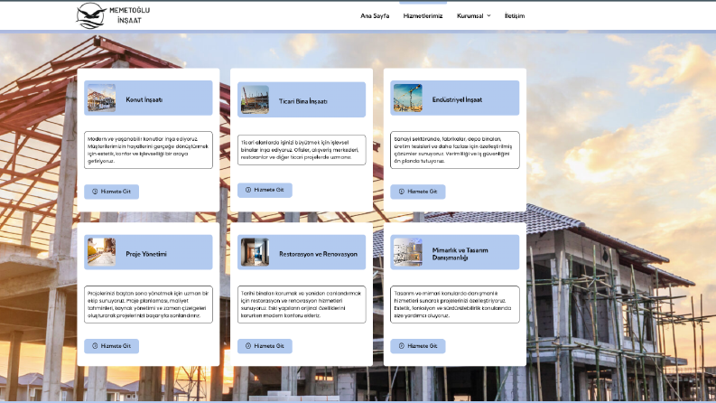Screen dimensions: 716x403
Task: Click the Restorasyon ve Renovasyon thumbnail
Action: 255,252
